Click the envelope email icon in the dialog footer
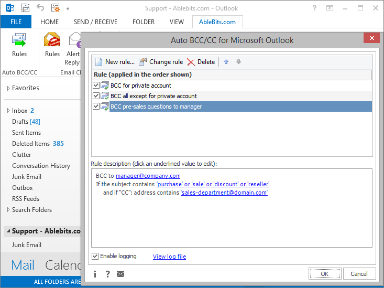384x288 pixels. pyautogui.click(x=120, y=274)
